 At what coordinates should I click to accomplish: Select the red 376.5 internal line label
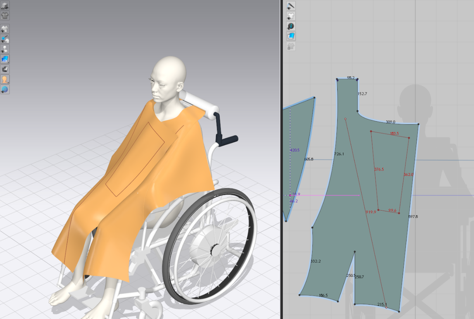(x=379, y=169)
